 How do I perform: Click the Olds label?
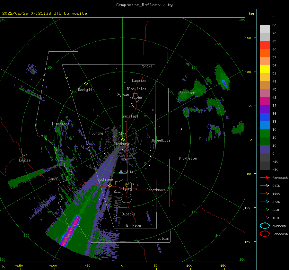(122, 134)
